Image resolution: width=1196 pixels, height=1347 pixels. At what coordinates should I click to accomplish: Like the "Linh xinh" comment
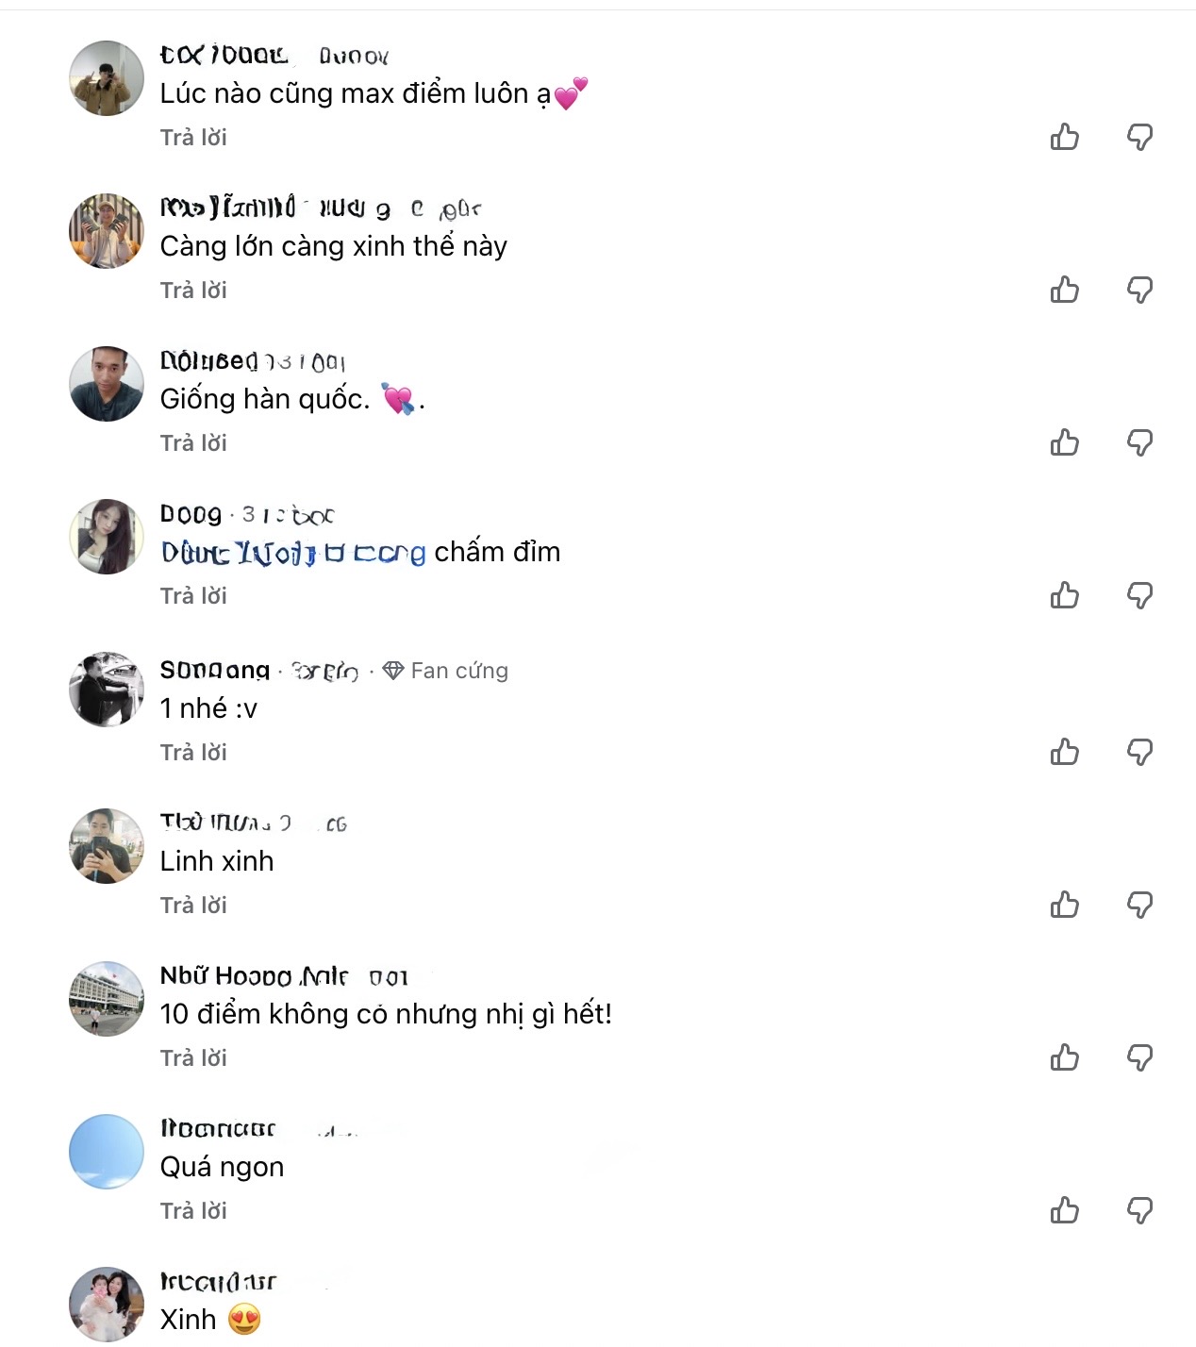pyautogui.click(x=1065, y=905)
